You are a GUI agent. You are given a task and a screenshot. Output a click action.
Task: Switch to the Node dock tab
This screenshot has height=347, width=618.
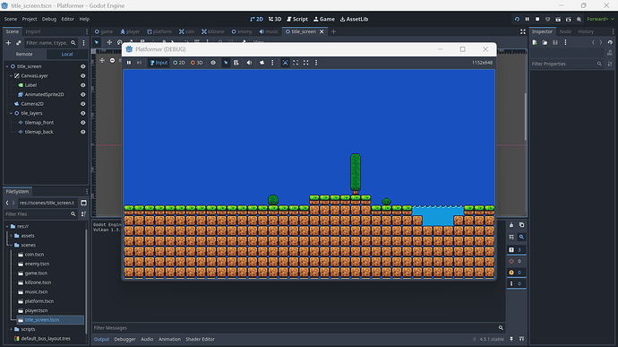coord(565,31)
